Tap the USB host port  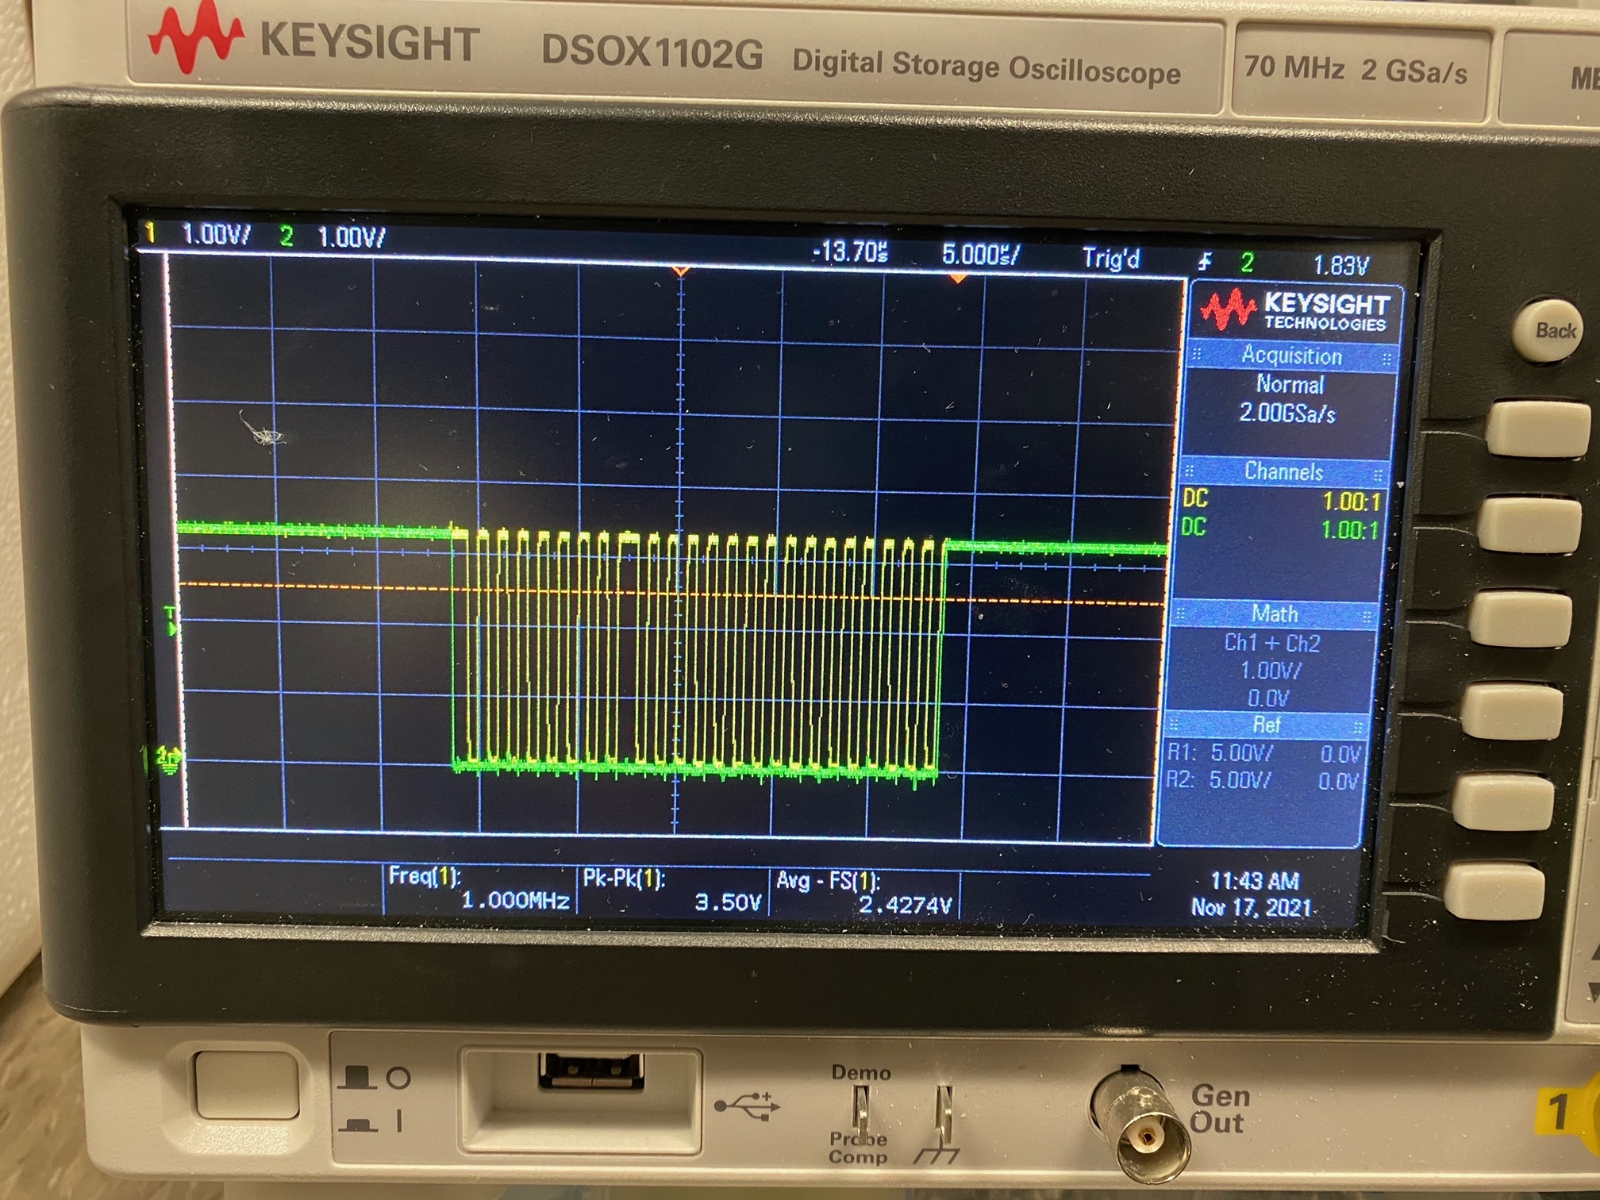(590, 1071)
